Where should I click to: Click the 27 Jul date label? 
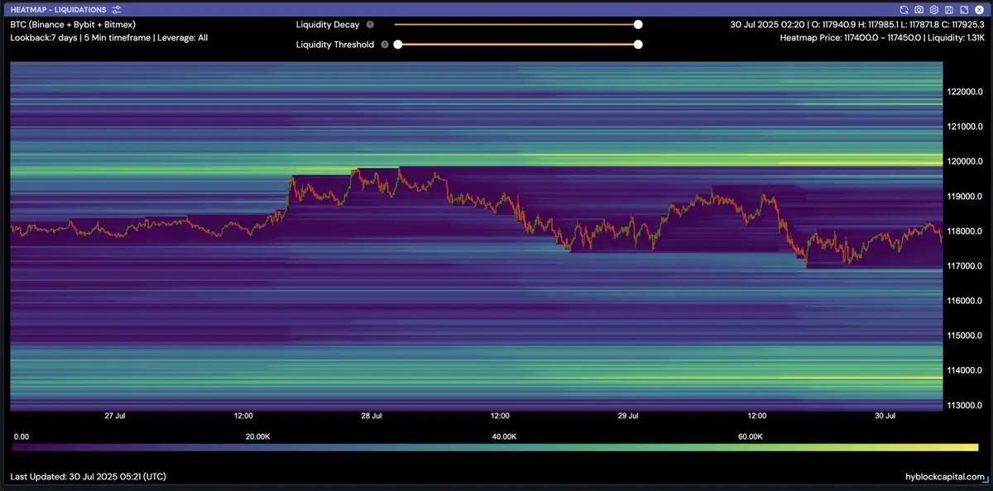(116, 416)
